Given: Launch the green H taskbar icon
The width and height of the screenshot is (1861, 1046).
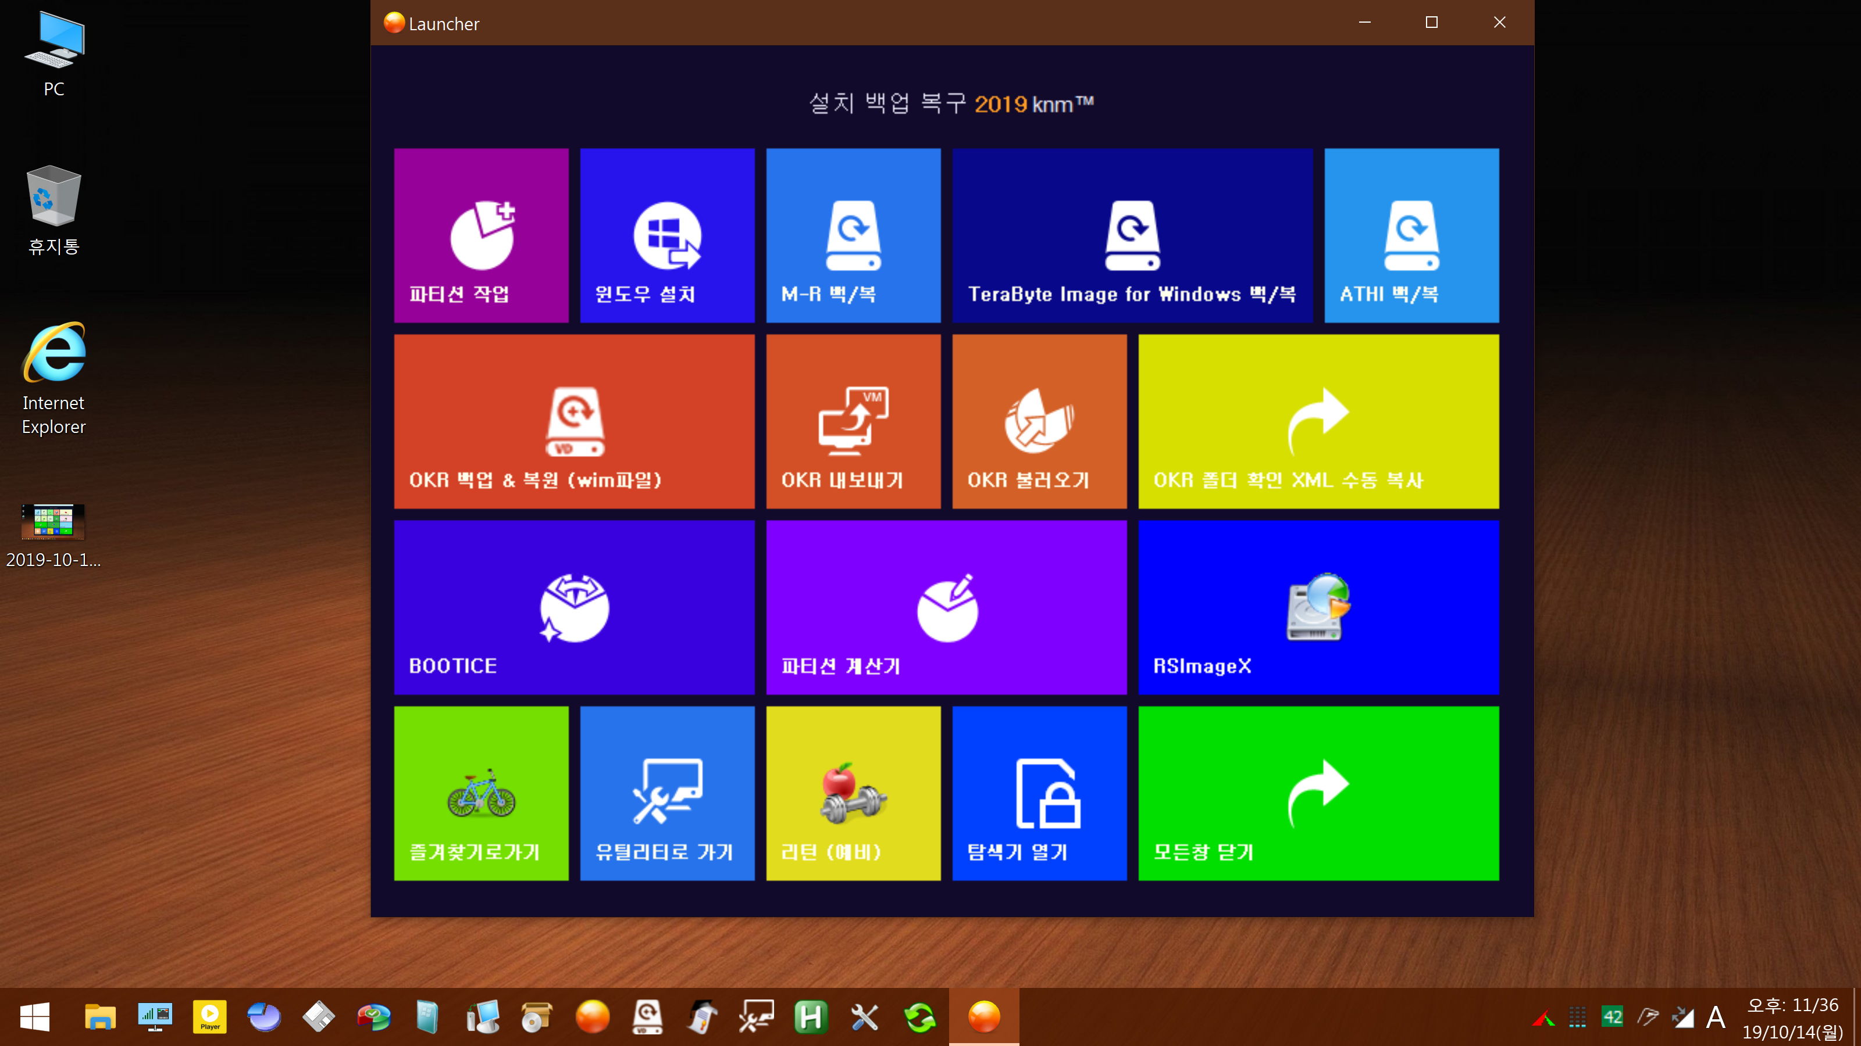Looking at the screenshot, I should tap(811, 1017).
